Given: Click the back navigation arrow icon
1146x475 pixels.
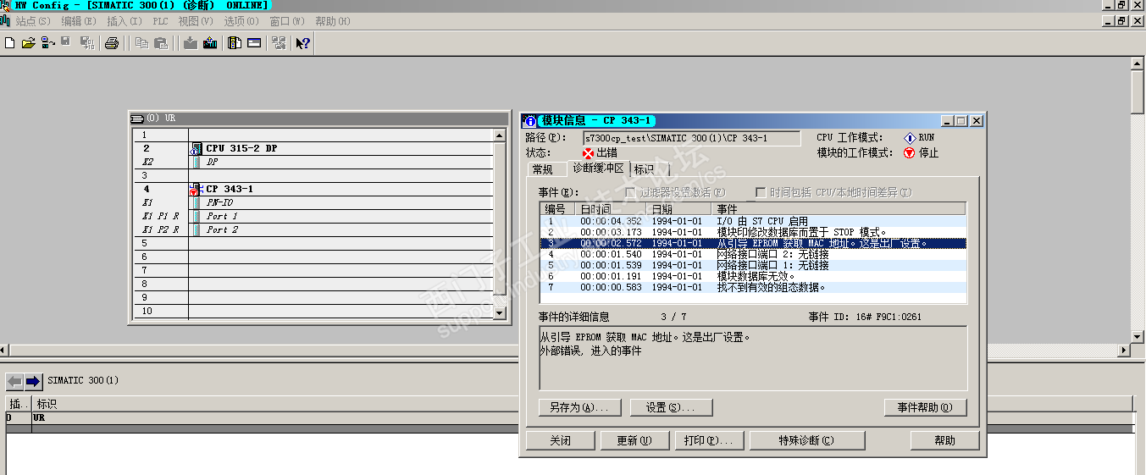Looking at the screenshot, I should (14, 381).
